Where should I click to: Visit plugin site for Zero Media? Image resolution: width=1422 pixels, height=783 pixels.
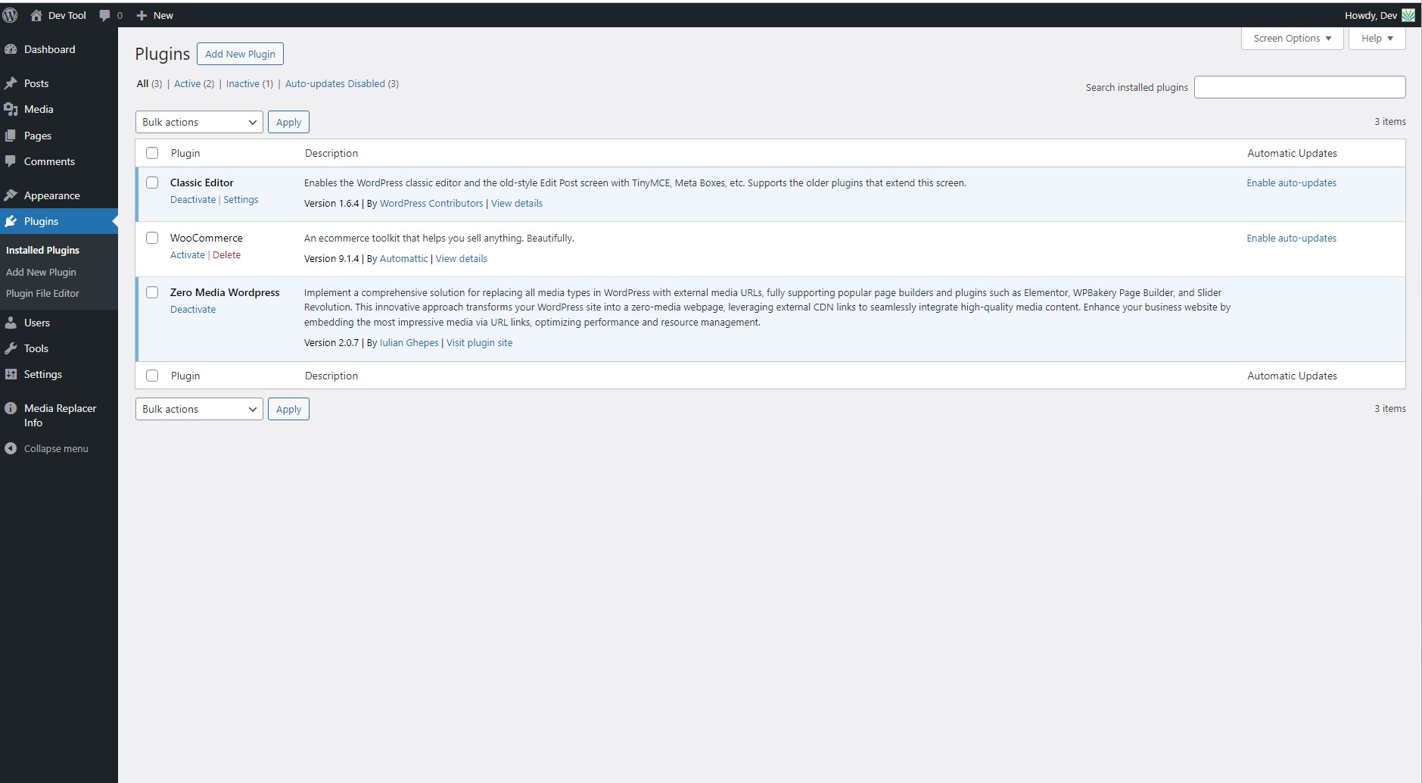(x=479, y=342)
